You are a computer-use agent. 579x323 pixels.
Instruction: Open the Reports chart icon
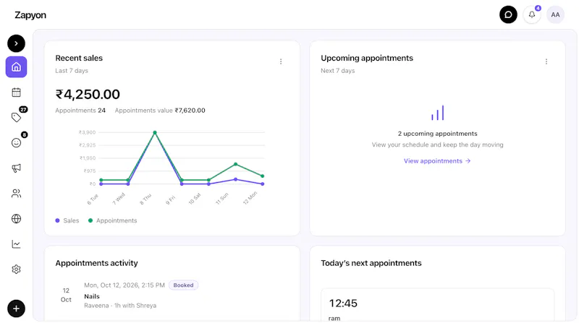click(16, 244)
